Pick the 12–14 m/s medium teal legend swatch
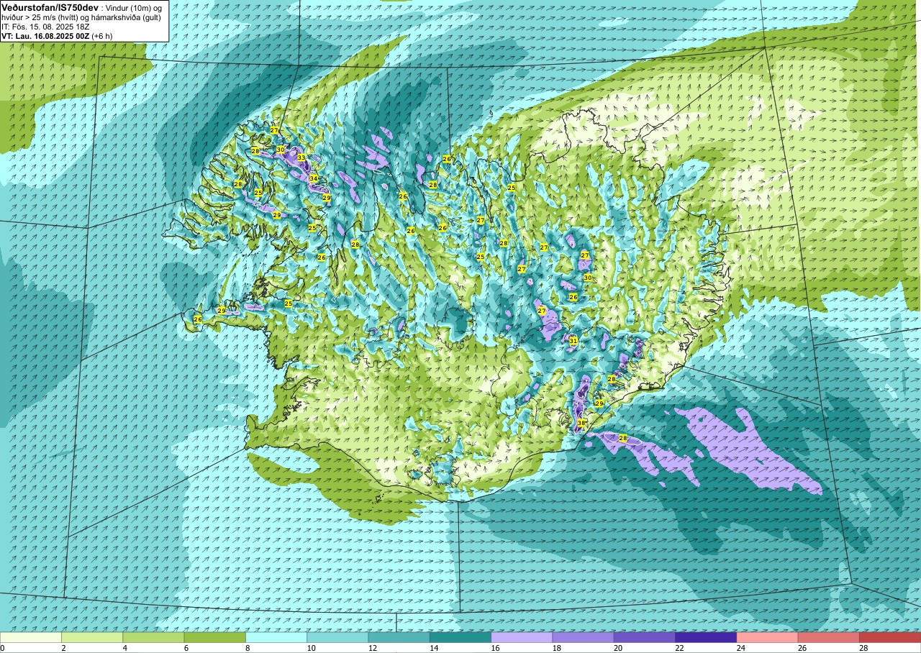 (x=399, y=637)
